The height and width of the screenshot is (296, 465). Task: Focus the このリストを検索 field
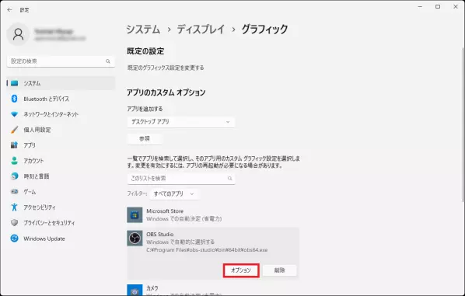(181, 179)
